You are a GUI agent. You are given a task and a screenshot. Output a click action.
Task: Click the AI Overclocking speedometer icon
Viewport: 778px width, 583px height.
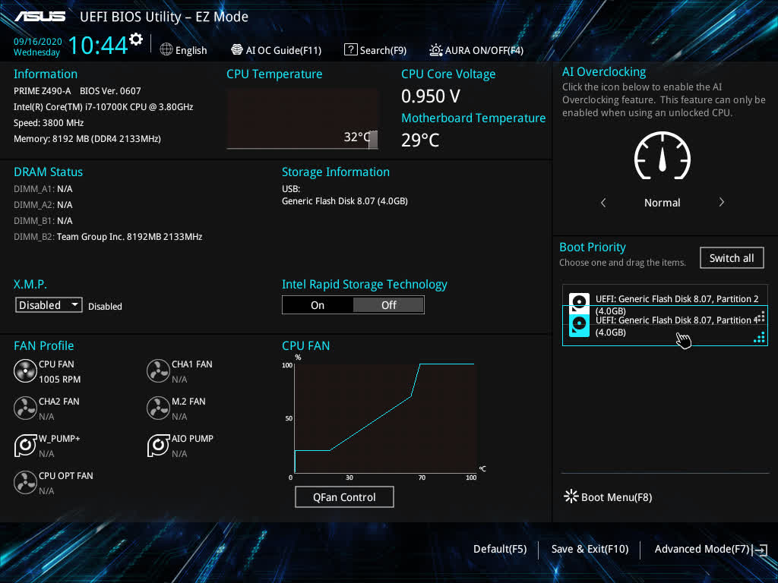pos(663,156)
